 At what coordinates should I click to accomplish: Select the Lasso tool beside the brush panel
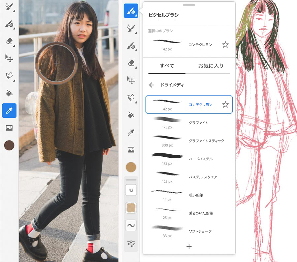(131, 97)
